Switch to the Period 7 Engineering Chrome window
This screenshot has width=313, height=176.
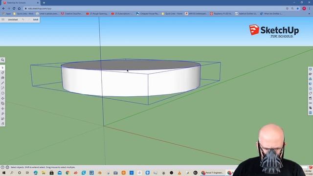click(x=212, y=173)
